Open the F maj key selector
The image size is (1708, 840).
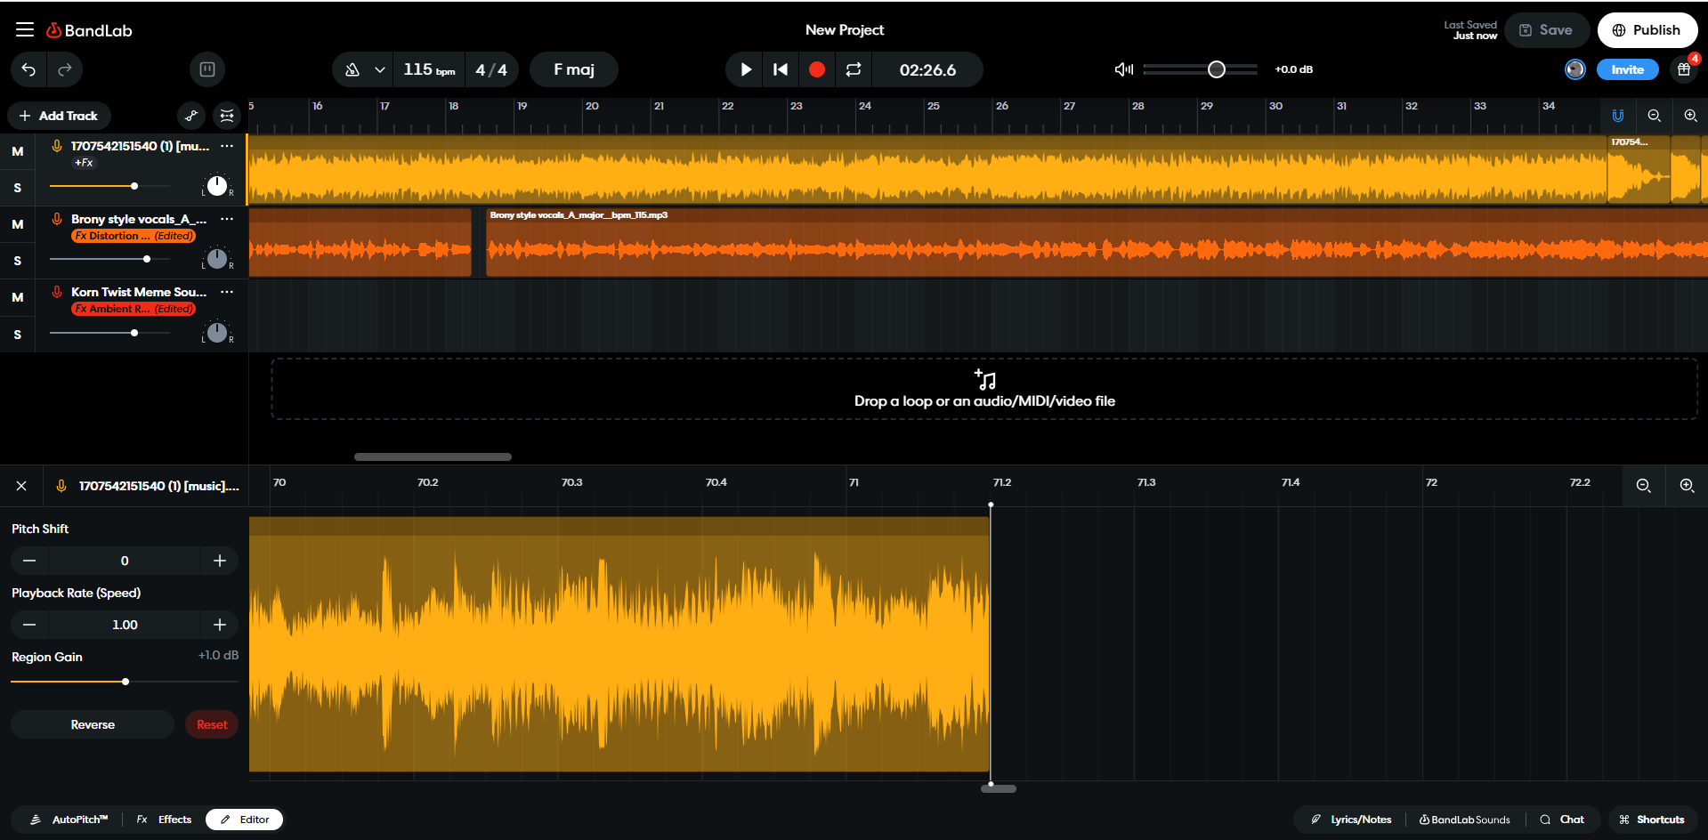[573, 69]
